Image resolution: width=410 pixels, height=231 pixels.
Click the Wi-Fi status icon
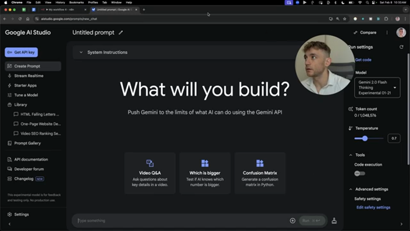359,2
